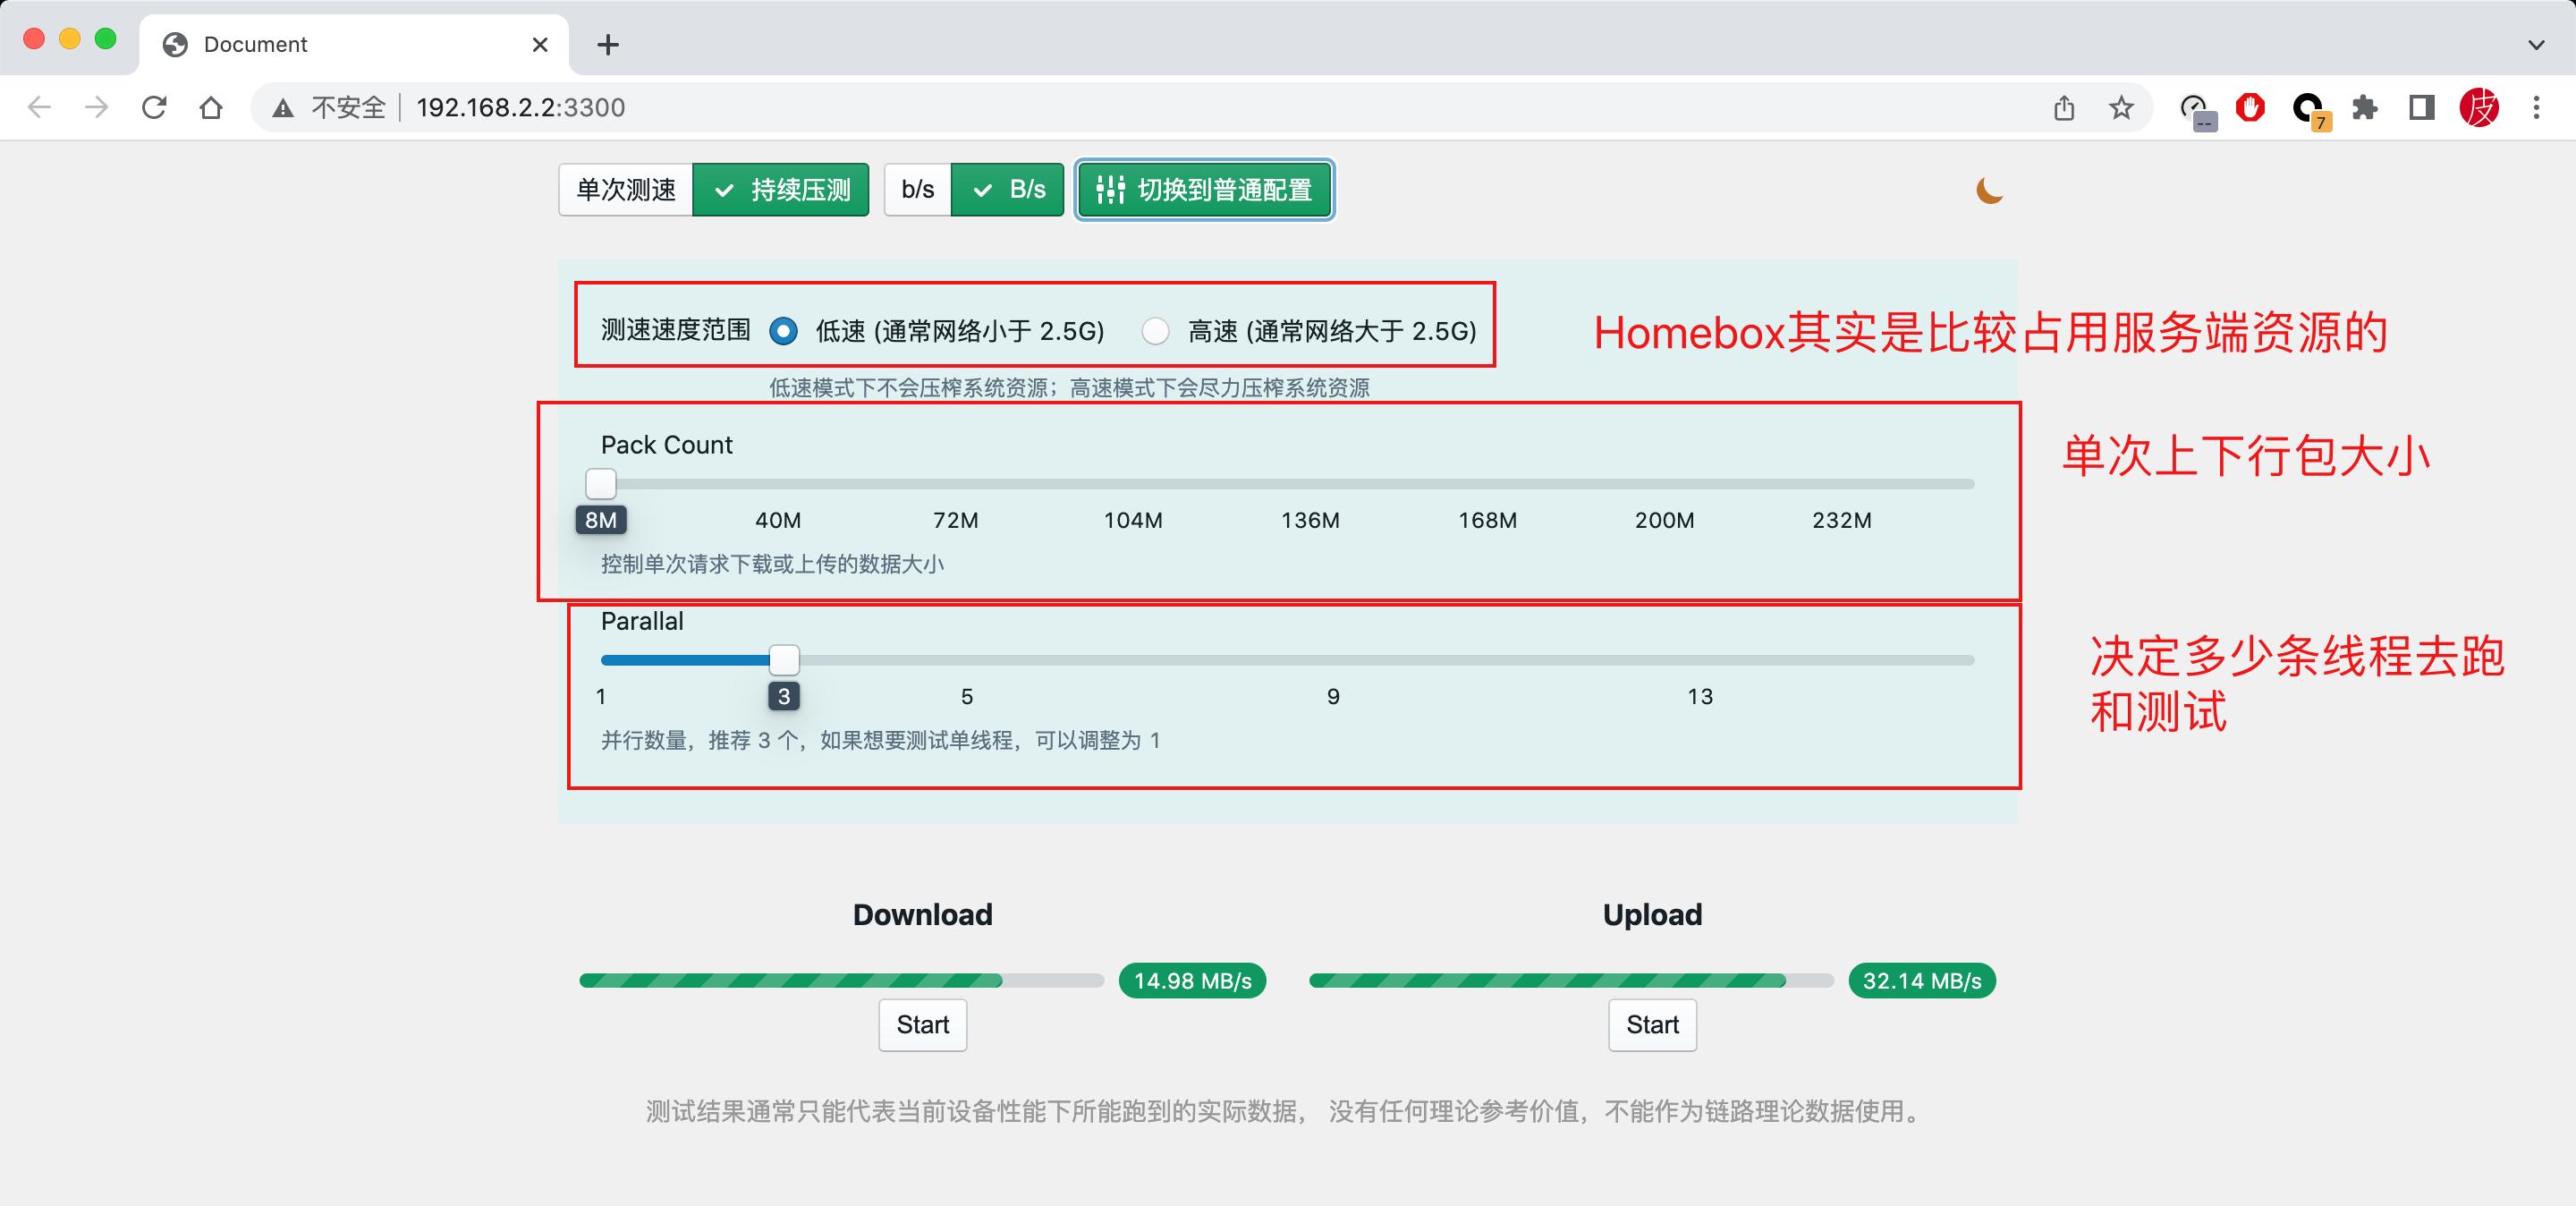Start the Upload speed test
Viewport: 2576px width, 1206px height.
click(x=1651, y=1025)
